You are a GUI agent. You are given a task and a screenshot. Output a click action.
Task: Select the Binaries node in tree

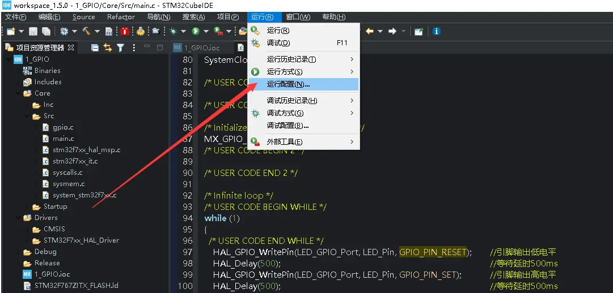[47, 71]
